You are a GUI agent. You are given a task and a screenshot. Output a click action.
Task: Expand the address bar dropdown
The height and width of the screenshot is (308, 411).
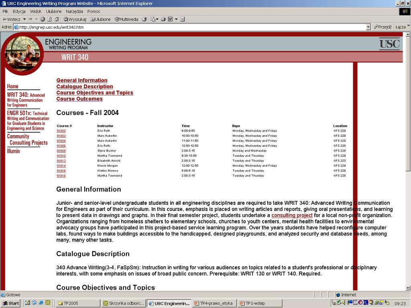pos(368,27)
